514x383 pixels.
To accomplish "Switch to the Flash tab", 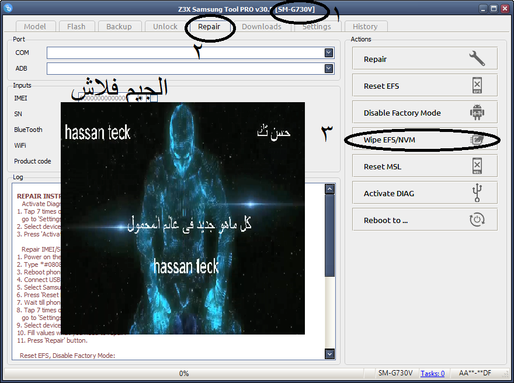I will (x=77, y=26).
